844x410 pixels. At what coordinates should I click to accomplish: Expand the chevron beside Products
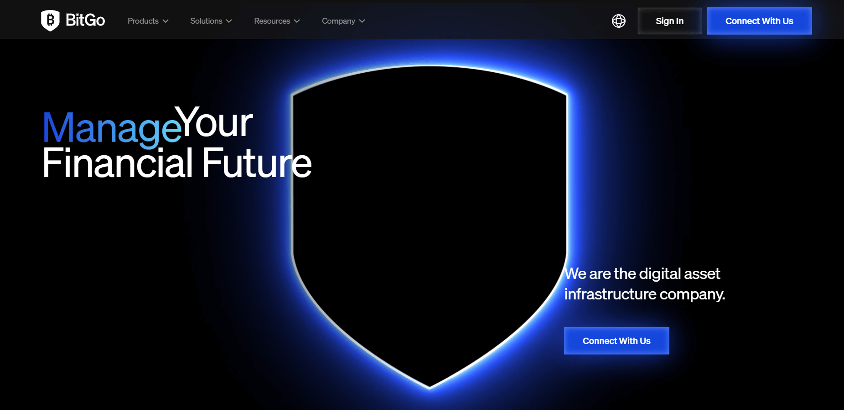coord(166,21)
